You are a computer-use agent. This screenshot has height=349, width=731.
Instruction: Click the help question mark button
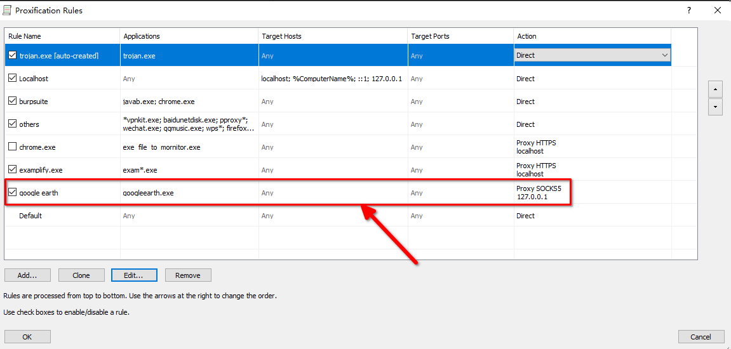[x=689, y=11]
